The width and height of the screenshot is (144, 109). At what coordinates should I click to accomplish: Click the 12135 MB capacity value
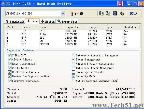click(x=71, y=34)
